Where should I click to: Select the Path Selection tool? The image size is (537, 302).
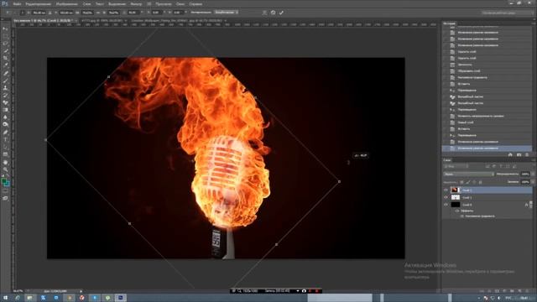pyautogui.click(x=5, y=147)
